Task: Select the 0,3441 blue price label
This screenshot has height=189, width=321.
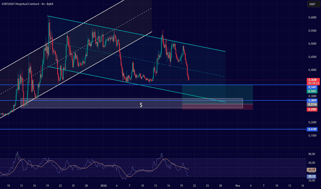Action: coord(312,87)
